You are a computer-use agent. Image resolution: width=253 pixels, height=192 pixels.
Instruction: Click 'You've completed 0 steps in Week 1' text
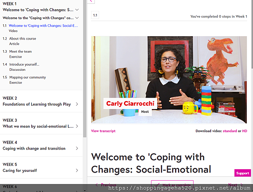[218, 16]
